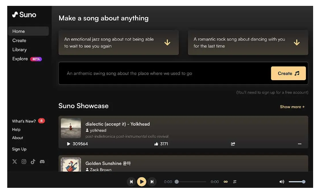Image resolution: width=319 pixels, height=191 pixels.
Task: Skip to next track in player
Action: coord(152,182)
